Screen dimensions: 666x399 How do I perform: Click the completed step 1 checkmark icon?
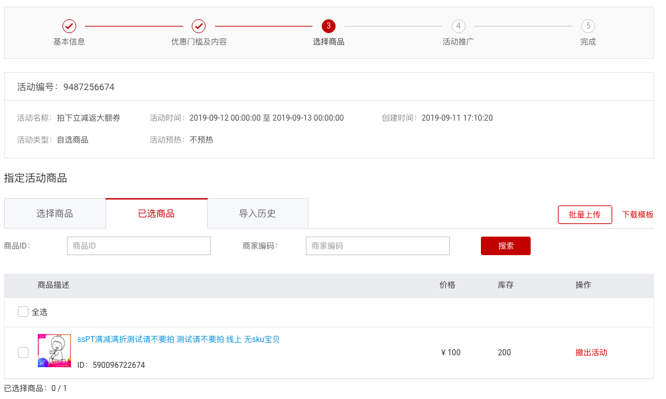[x=69, y=26]
